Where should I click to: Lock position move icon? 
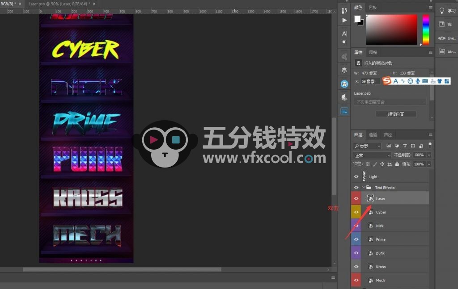click(382, 164)
